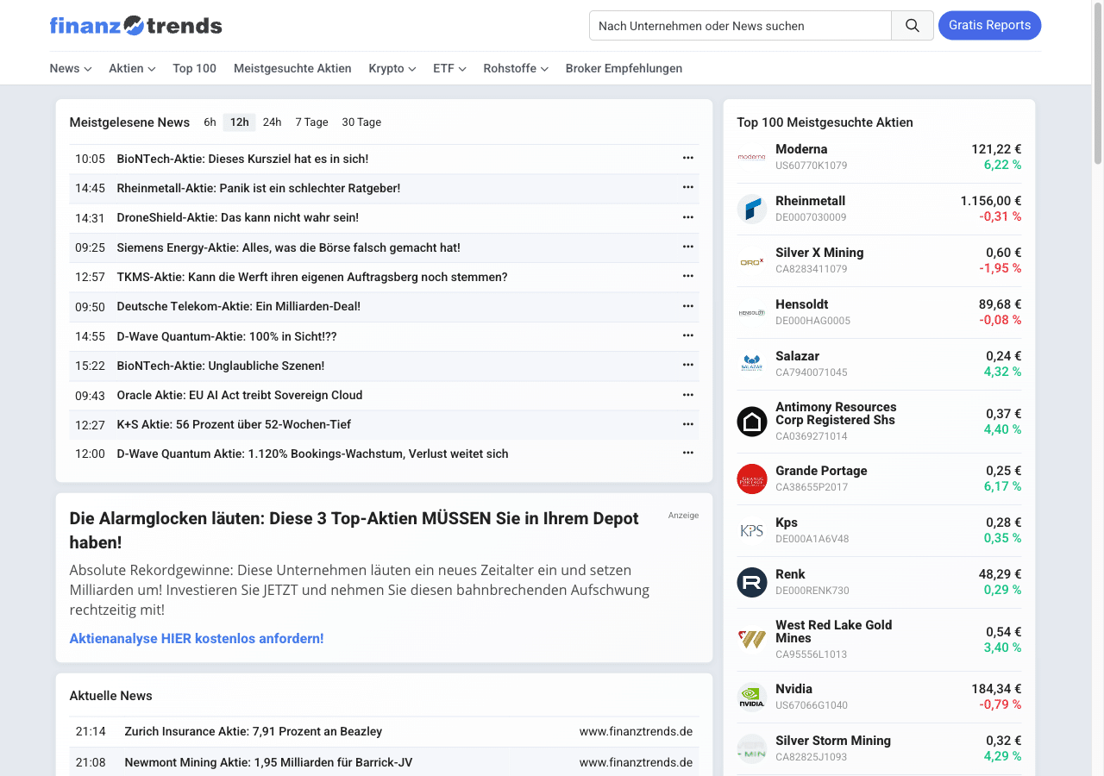Go to Meistgesuchte Aktien in navigation
Viewport: 1104px width, 776px height.
point(292,68)
